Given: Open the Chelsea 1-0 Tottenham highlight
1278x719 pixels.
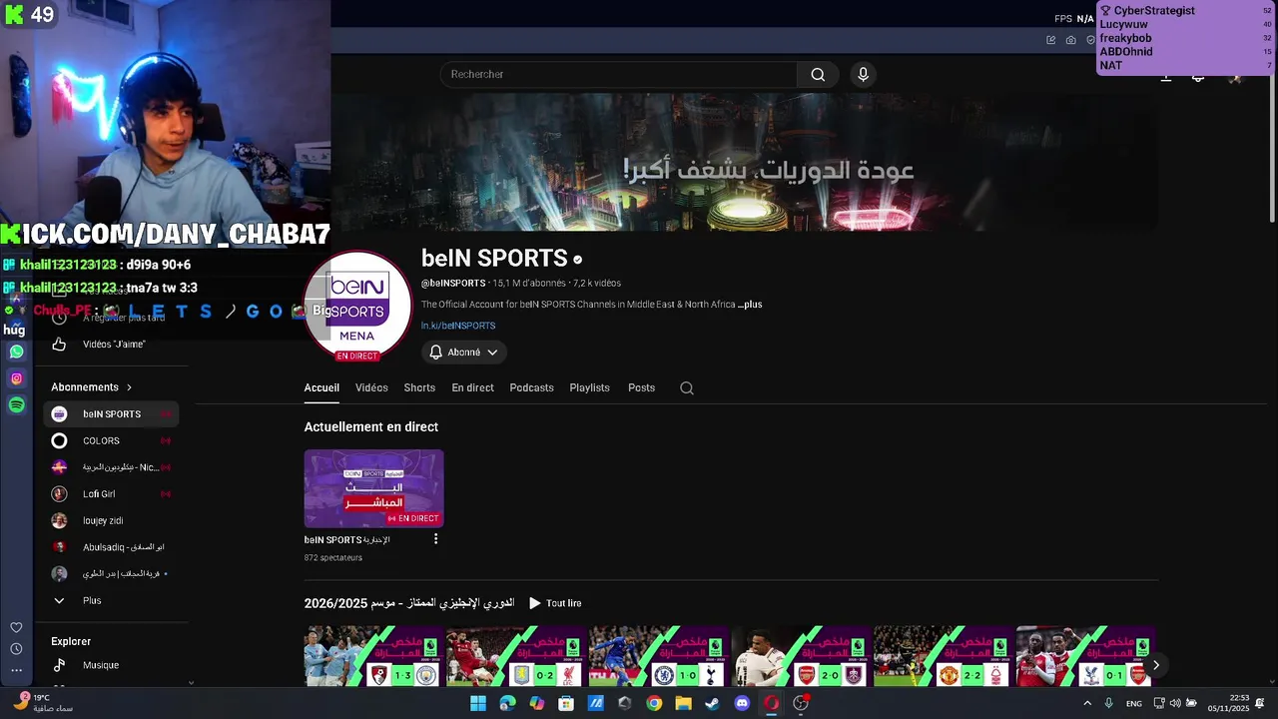Looking at the screenshot, I should coord(659,656).
